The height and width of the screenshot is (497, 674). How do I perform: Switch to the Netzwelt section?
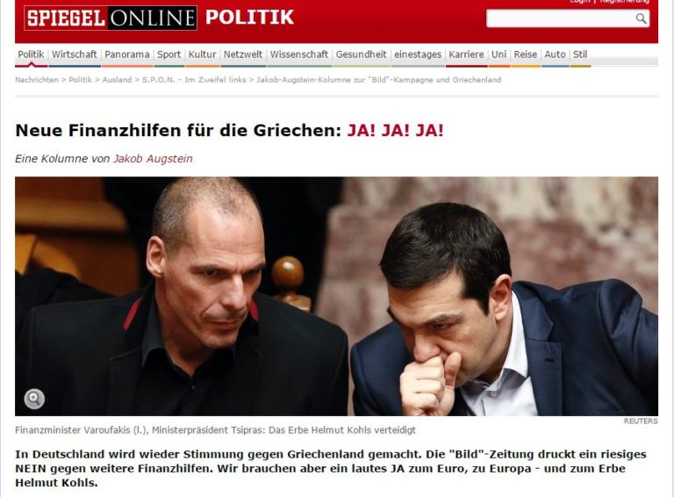pos(243,54)
